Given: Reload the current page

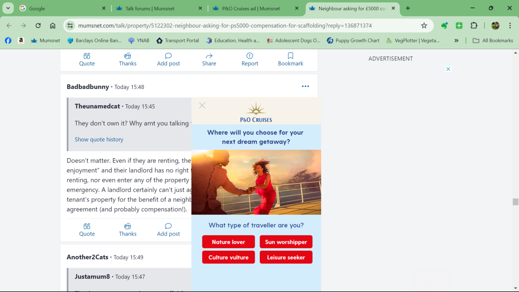Looking at the screenshot, I should pos(38,26).
